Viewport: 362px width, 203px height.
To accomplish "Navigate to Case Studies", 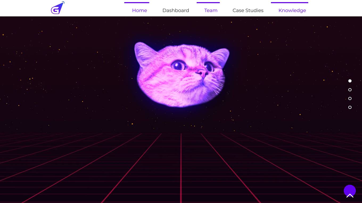I will [x=248, y=10].
